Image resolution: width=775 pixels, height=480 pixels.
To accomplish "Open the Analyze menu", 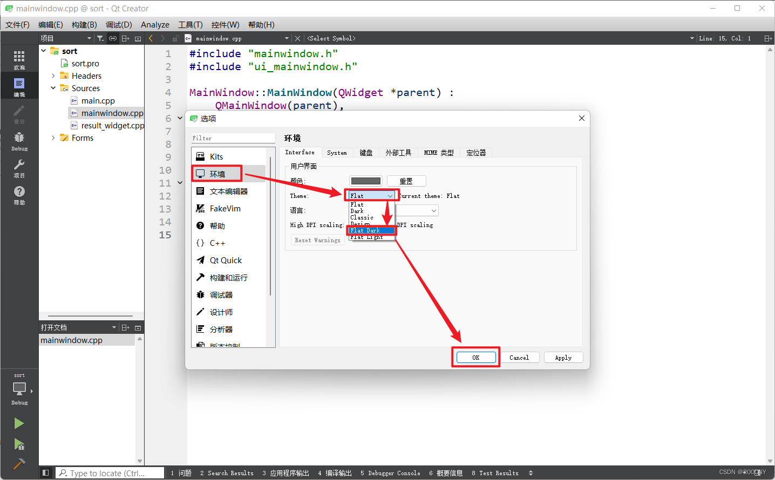I will click(x=155, y=25).
